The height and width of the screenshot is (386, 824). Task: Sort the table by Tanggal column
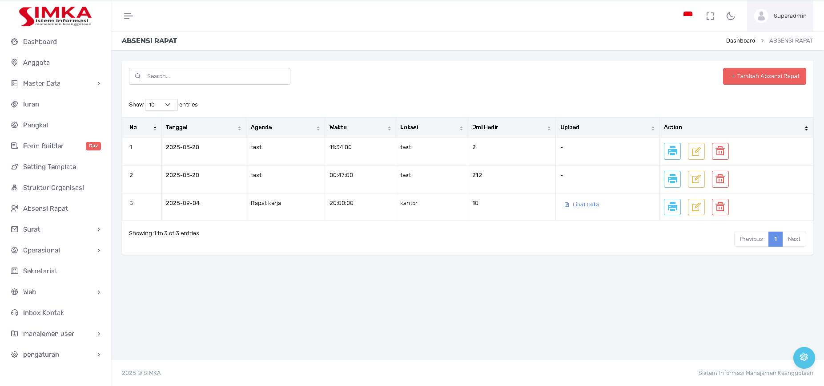203,127
